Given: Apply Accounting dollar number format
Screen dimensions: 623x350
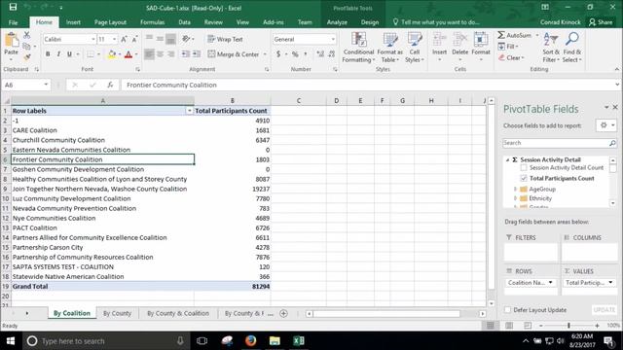Looking at the screenshot, I should click(278, 54).
